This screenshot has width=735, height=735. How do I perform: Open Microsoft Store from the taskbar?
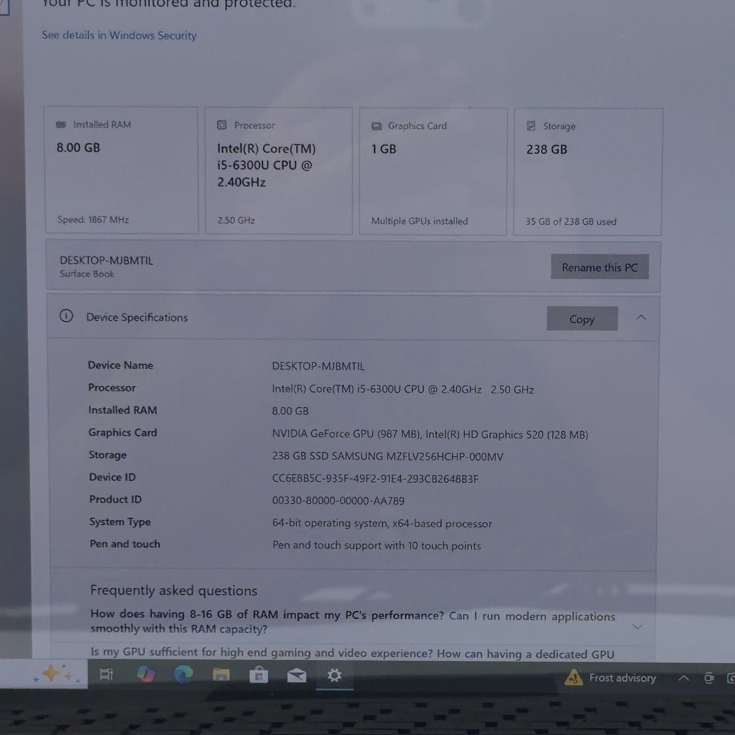[x=258, y=675]
